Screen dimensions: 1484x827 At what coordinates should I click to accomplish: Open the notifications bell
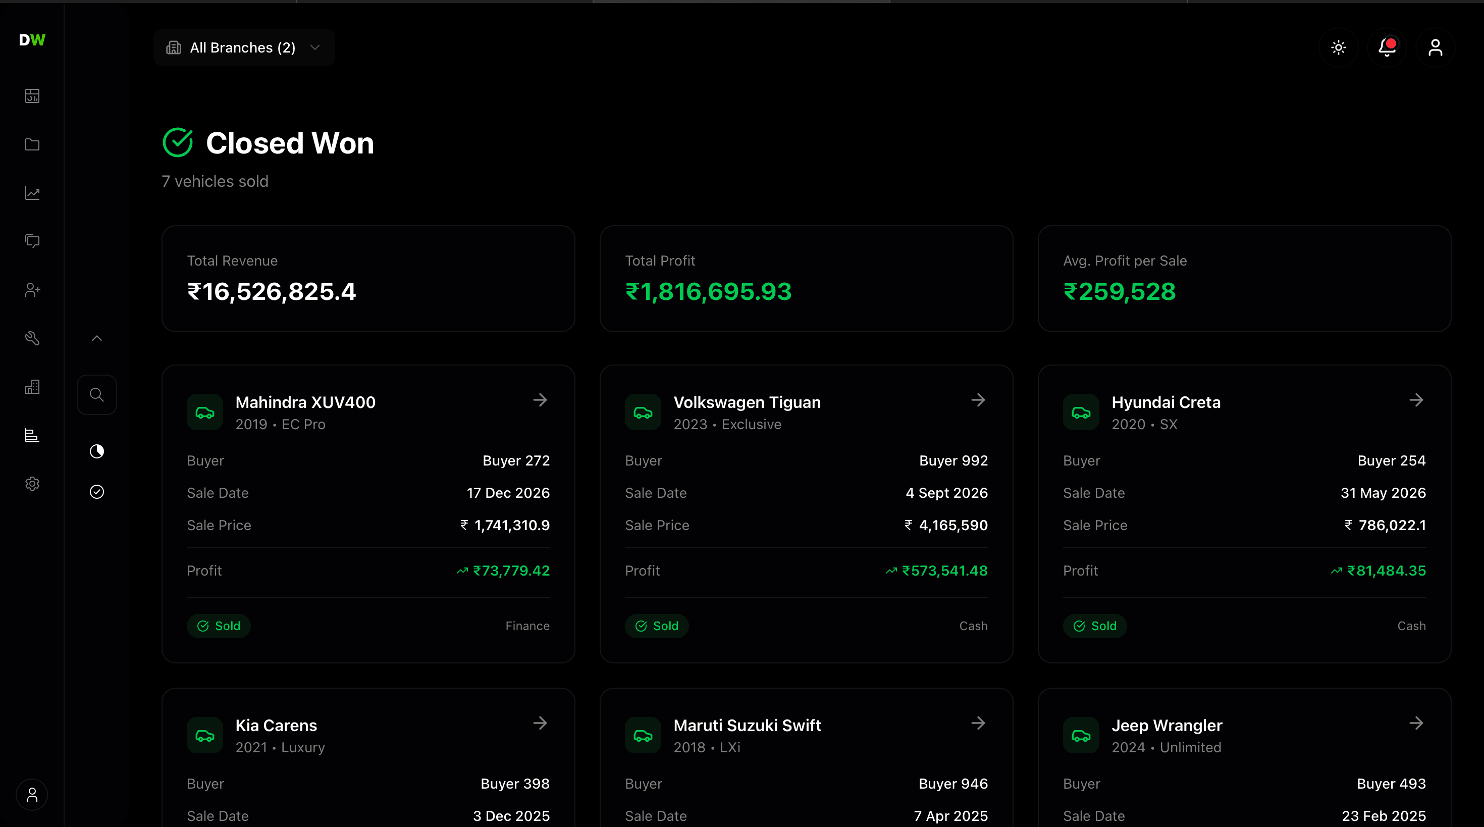point(1387,47)
